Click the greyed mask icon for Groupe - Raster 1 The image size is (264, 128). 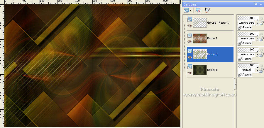261,18
